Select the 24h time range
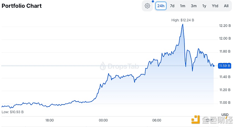 coord(161,6)
